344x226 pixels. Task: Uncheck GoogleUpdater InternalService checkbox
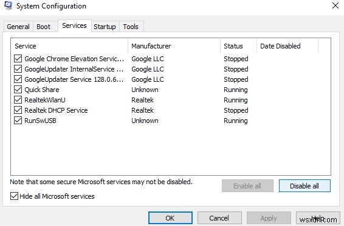(x=18, y=69)
